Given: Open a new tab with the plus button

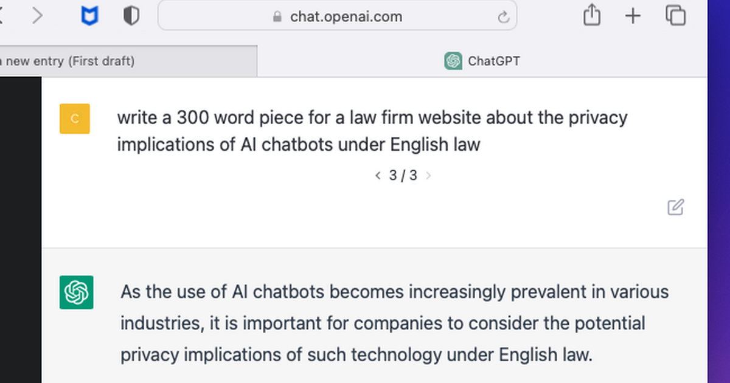Looking at the screenshot, I should point(633,16).
